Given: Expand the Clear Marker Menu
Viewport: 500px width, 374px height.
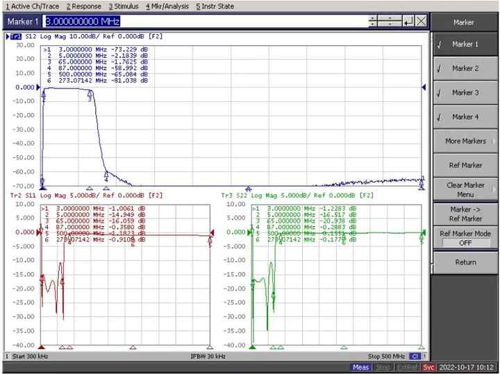Looking at the screenshot, I should click(464, 189).
